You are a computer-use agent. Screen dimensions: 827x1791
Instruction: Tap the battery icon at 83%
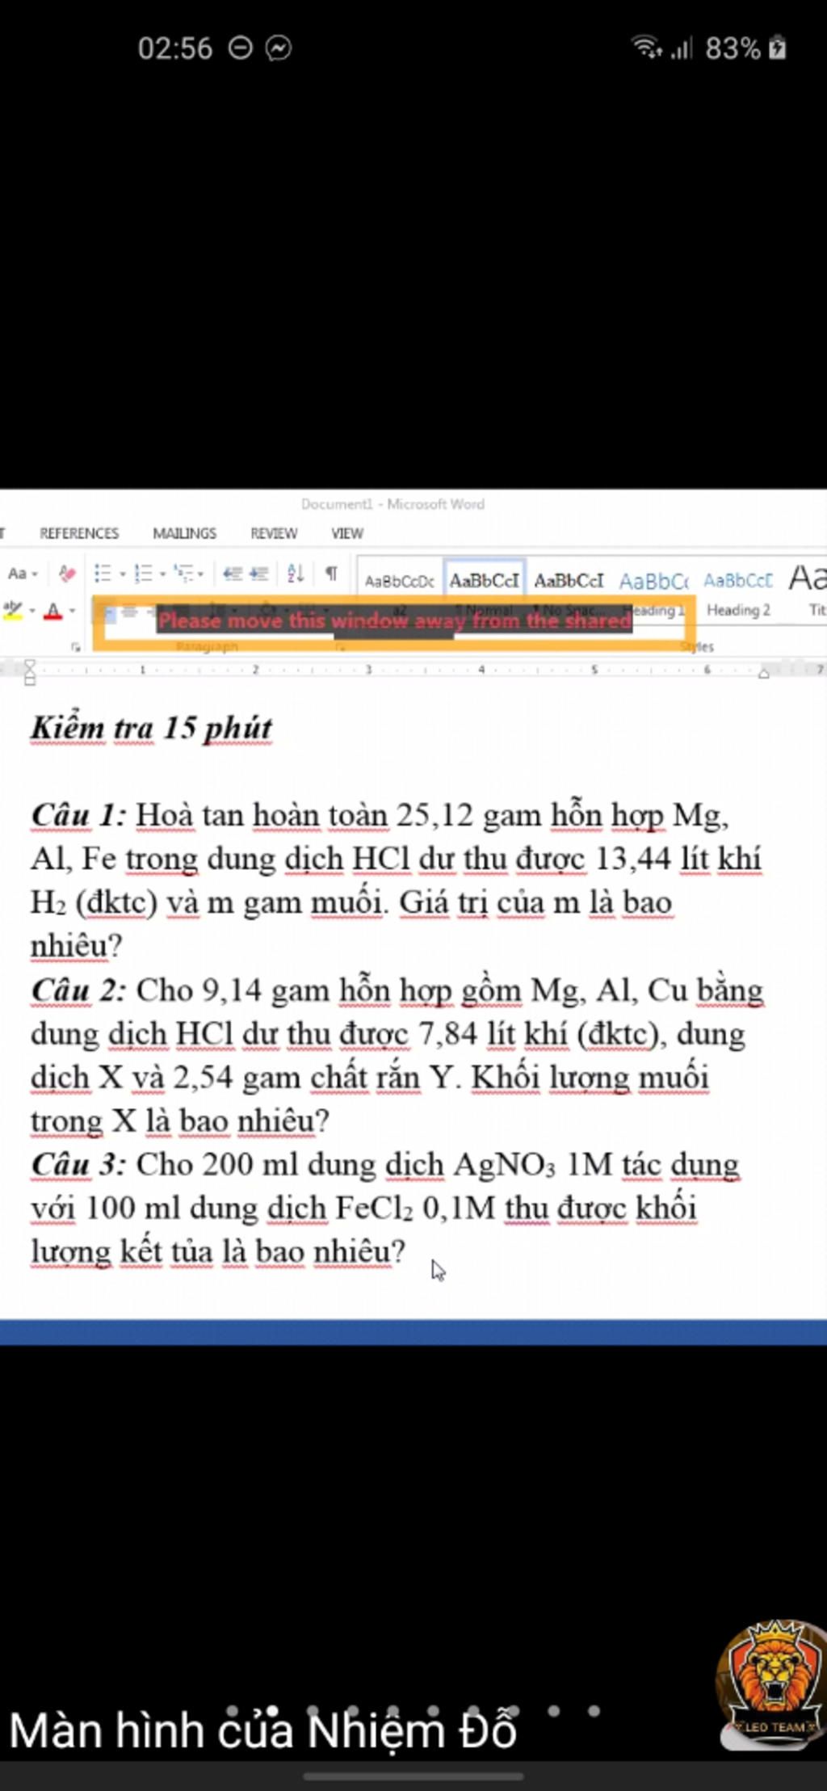[x=777, y=48]
